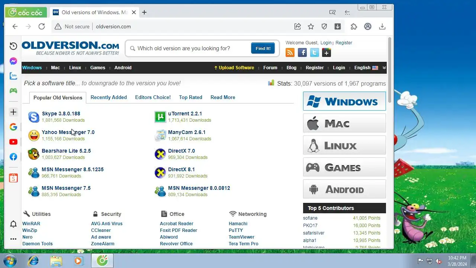This screenshot has width=476, height=268.
Task: Click the Upload Software link
Action: [234, 68]
